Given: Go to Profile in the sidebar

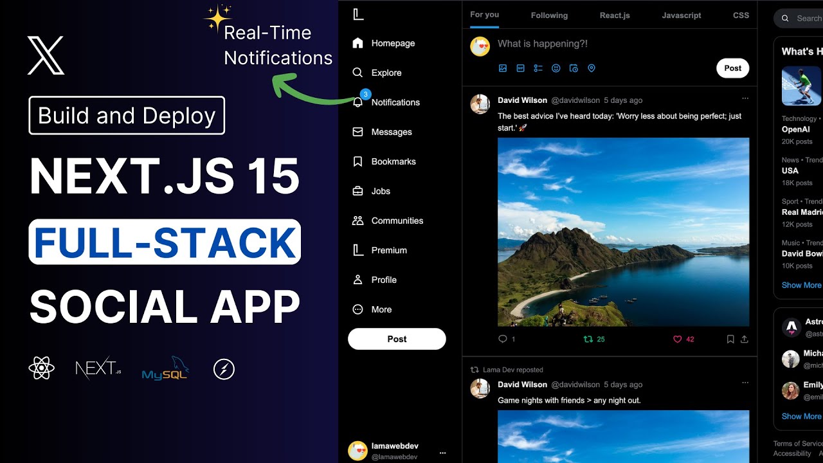Looking at the screenshot, I should coord(374,280).
